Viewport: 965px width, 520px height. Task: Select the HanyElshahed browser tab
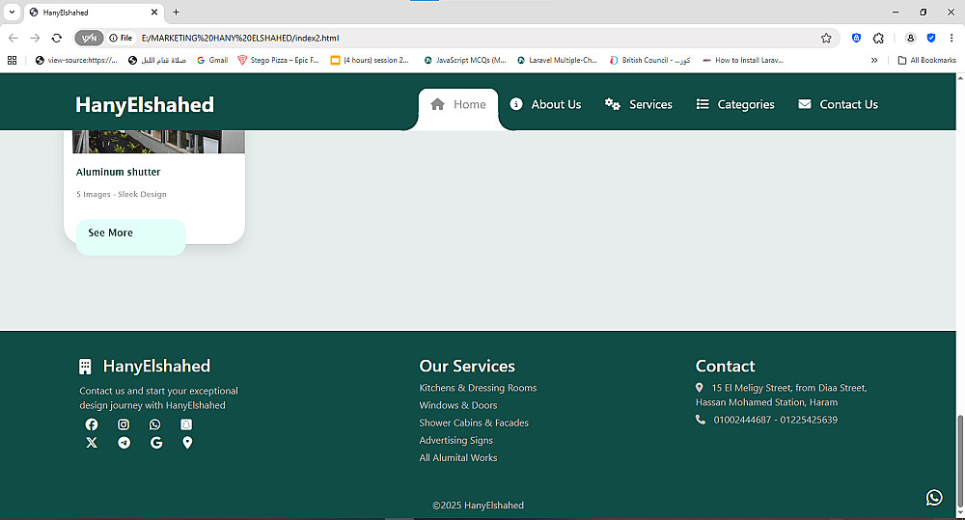[94, 13]
